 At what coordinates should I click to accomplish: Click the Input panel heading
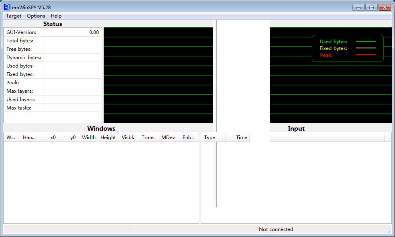[x=296, y=129]
